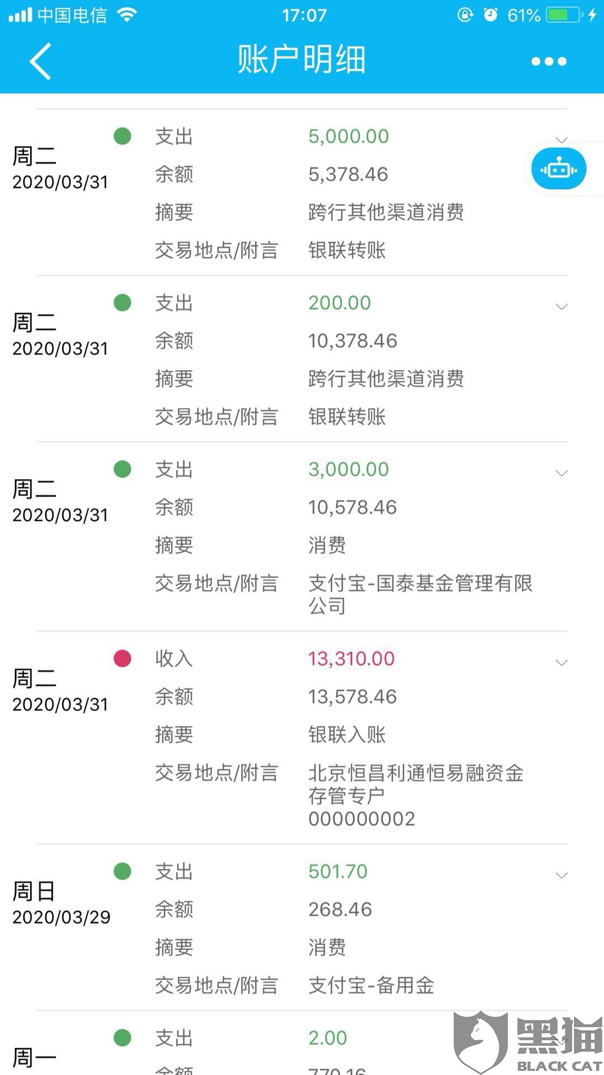Tap the back arrow in header
This screenshot has height=1075, width=604.
pyautogui.click(x=40, y=61)
